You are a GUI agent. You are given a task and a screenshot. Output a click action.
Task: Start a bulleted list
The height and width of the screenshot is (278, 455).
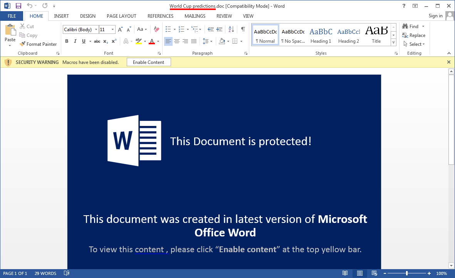[168, 29]
